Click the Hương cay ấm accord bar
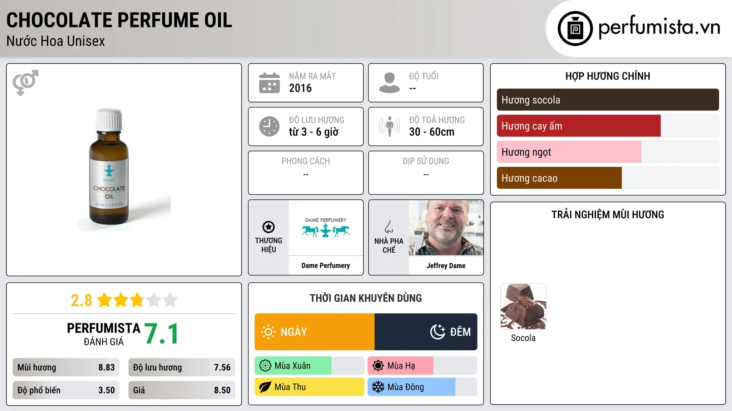The image size is (732, 411). (x=608, y=126)
